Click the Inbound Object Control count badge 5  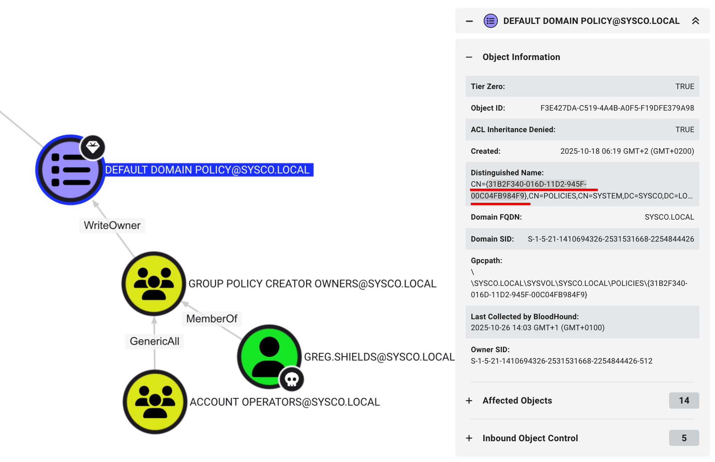(684, 438)
